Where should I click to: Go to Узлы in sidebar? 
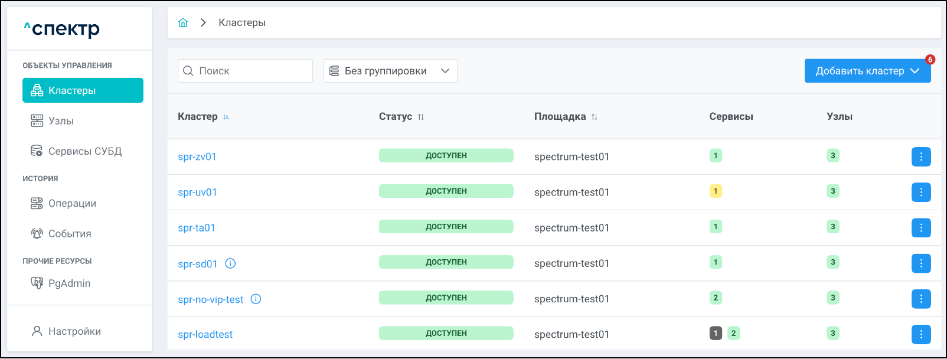(61, 120)
